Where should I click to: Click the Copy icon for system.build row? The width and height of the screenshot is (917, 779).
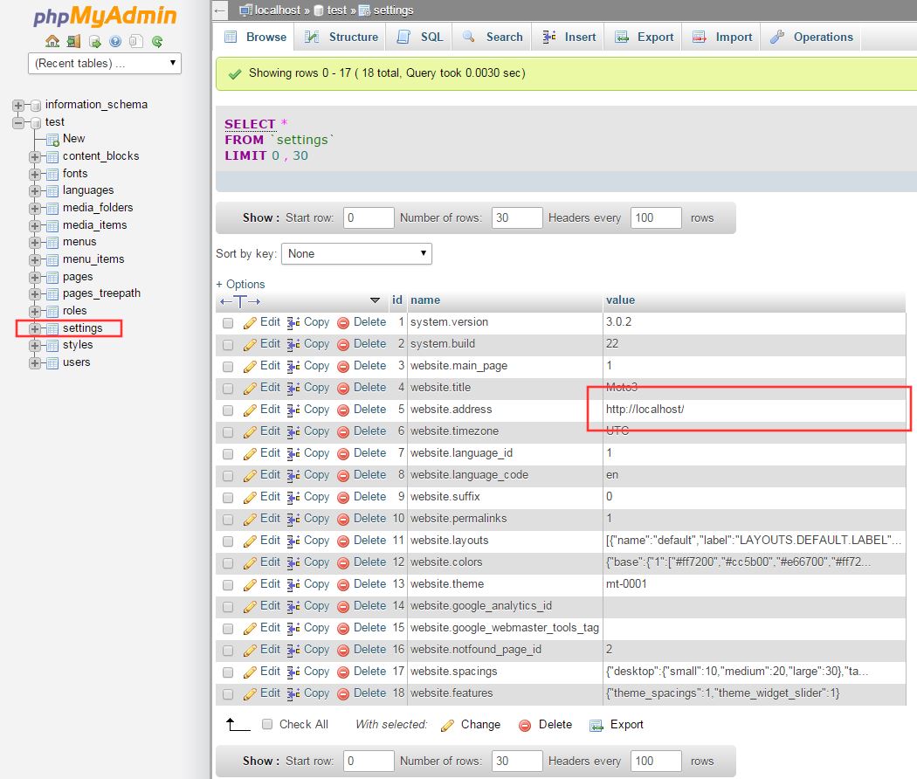click(x=293, y=344)
